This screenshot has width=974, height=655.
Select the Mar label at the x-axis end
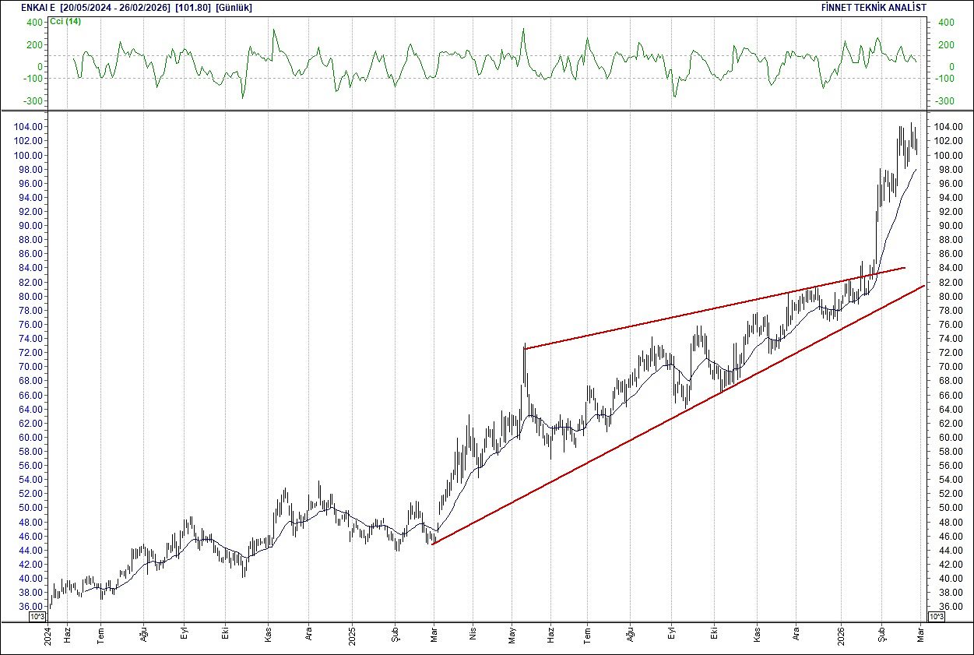919,635
